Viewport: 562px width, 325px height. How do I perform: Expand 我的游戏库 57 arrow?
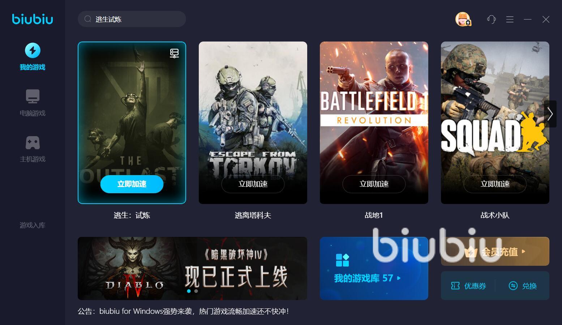[399, 278]
